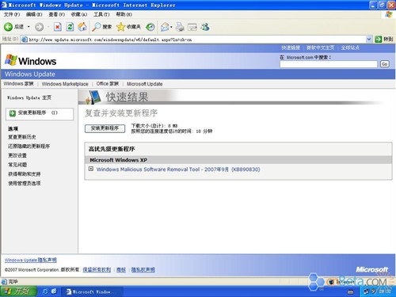396x297 pixels.
Task: Open 复查更新历史 in the sidebar
Action: pyautogui.click(x=22, y=137)
